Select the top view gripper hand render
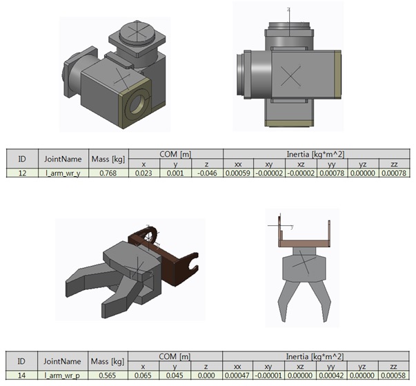The height and width of the screenshot is (386, 416). coord(302,268)
